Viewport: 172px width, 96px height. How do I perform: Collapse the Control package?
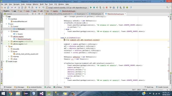(9, 26)
